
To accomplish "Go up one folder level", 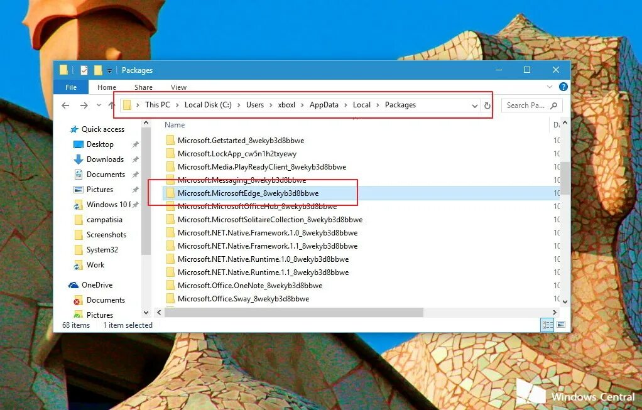I will (111, 105).
